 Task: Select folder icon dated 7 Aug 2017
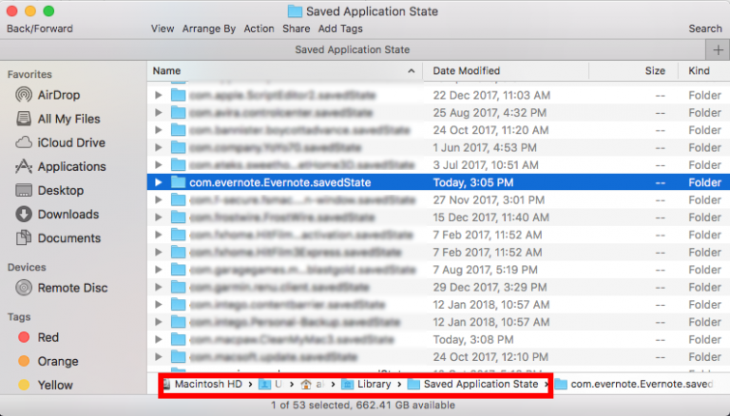point(179,270)
